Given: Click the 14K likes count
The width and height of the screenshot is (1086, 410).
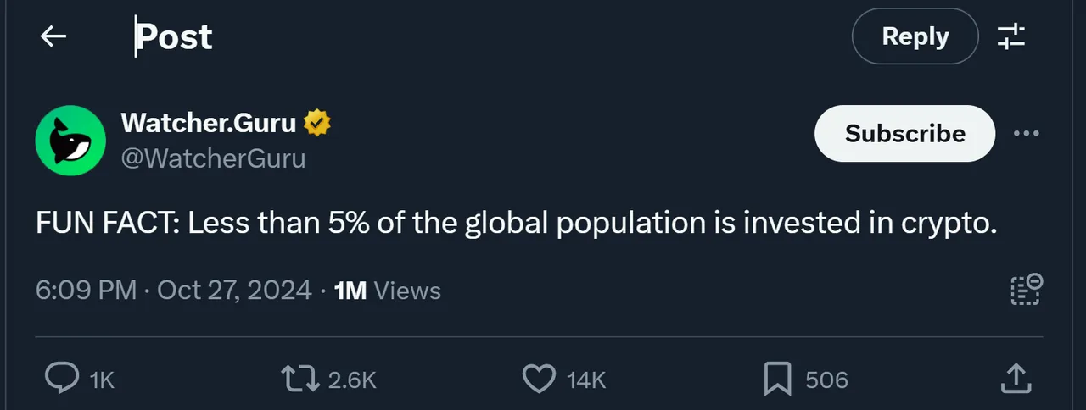Looking at the screenshot, I should 586,380.
